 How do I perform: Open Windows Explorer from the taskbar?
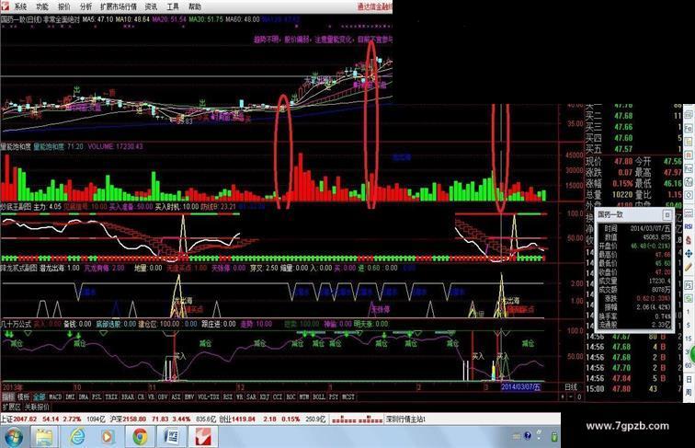(44, 438)
